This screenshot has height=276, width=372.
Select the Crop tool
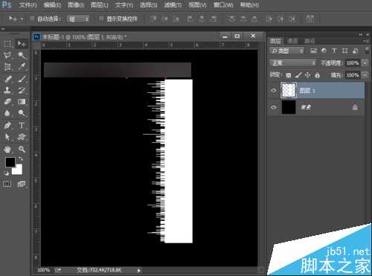click(7, 66)
